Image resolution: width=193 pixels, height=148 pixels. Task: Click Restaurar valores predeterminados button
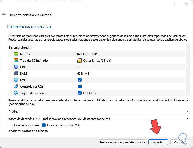(122, 142)
